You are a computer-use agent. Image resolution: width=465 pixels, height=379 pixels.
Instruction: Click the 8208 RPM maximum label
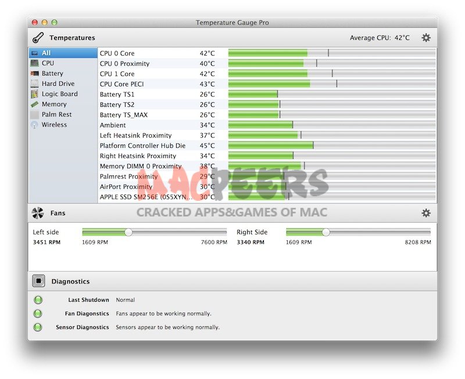(x=418, y=242)
